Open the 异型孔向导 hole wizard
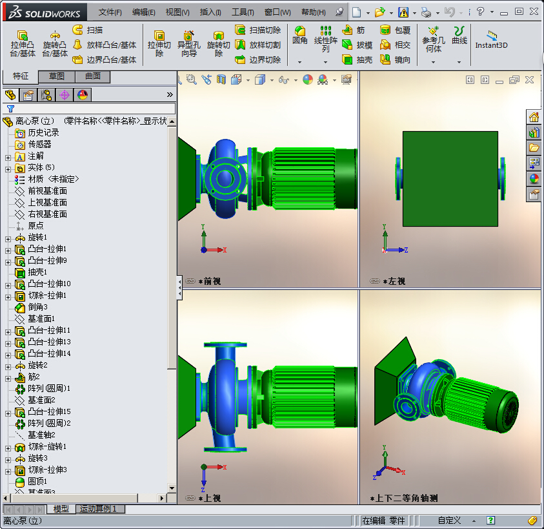Image resolution: width=544 pixels, height=529 pixels. tap(188, 44)
